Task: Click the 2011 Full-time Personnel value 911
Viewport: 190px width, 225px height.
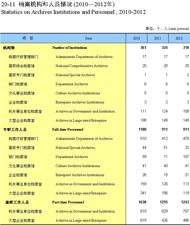Action: coord(165,130)
